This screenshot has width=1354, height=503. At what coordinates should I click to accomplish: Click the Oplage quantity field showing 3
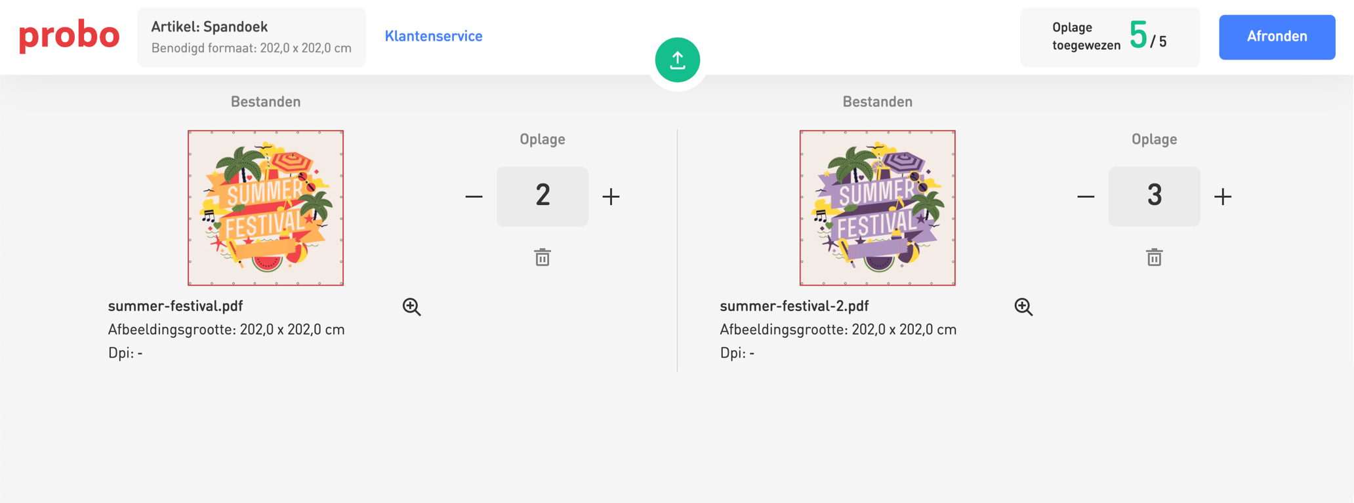coord(1154,196)
